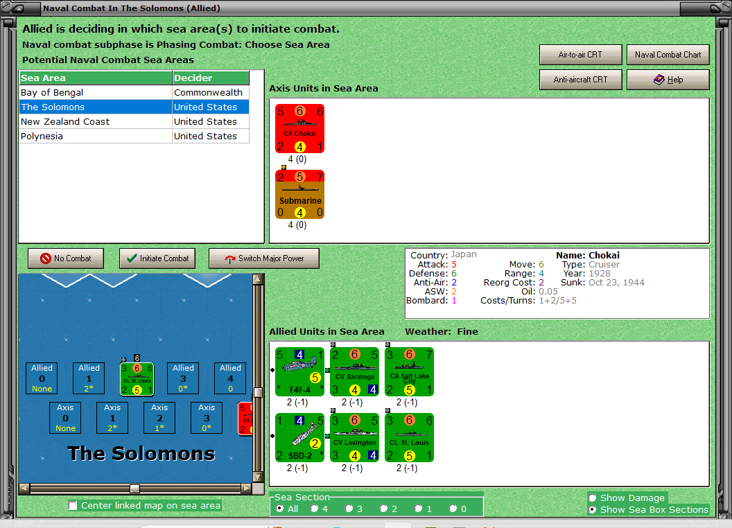
Task: Open the Anti-aircraft CRT chart
Action: [580, 80]
